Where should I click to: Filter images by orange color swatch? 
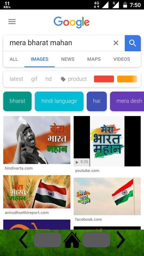[x=127, y=79]
